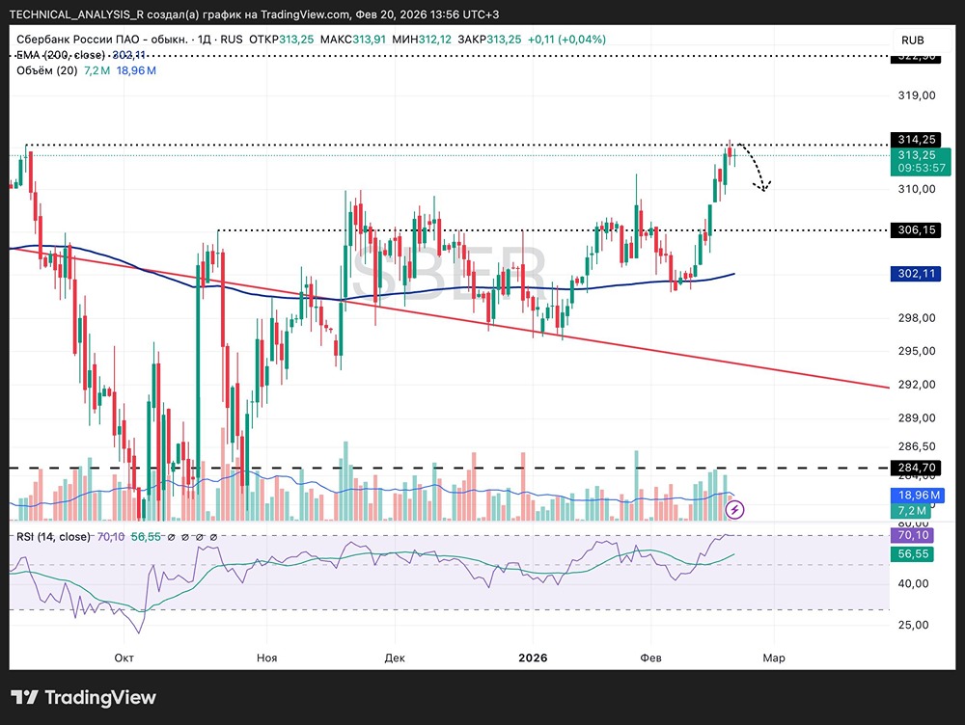The image size is (965, 725).
Task: Click the 314,25 price level label
Action: 916,140
